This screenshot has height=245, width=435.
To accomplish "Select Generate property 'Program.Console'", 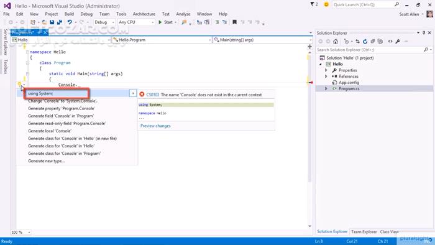I will click(62, 108).
